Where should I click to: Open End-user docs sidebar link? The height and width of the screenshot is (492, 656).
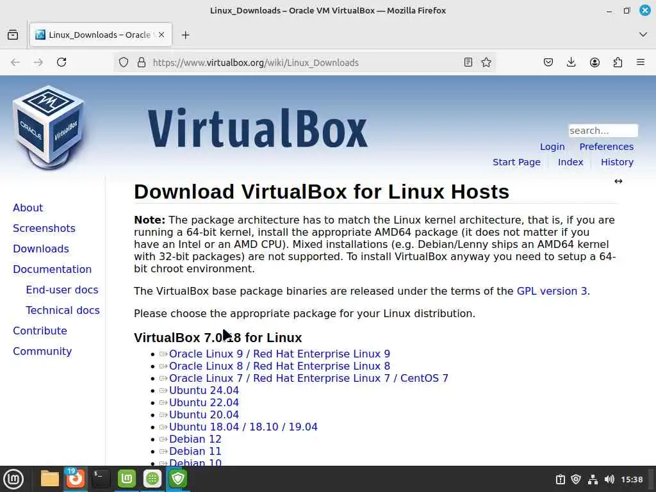click(62, 290)
